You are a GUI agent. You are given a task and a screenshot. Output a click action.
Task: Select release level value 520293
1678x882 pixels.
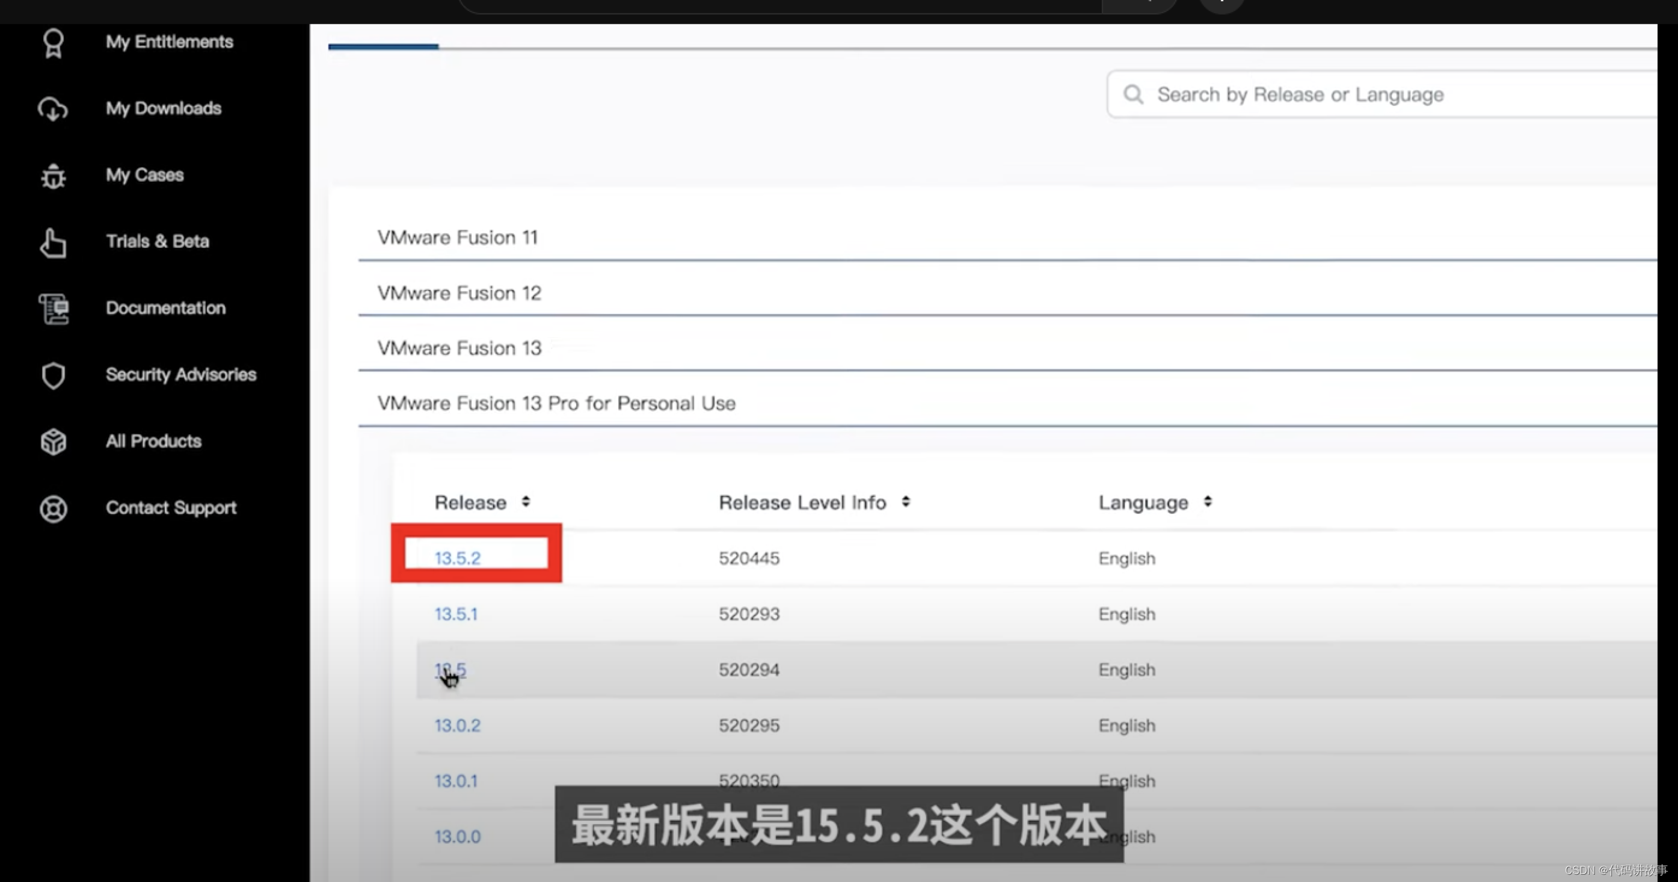(x=749, y=614)
